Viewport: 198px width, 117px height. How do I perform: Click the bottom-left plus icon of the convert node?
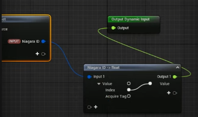pos(96,107)
